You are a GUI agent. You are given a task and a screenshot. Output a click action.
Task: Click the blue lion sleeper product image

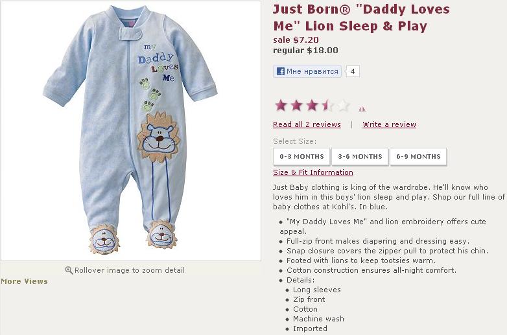[x=130, y=130]
